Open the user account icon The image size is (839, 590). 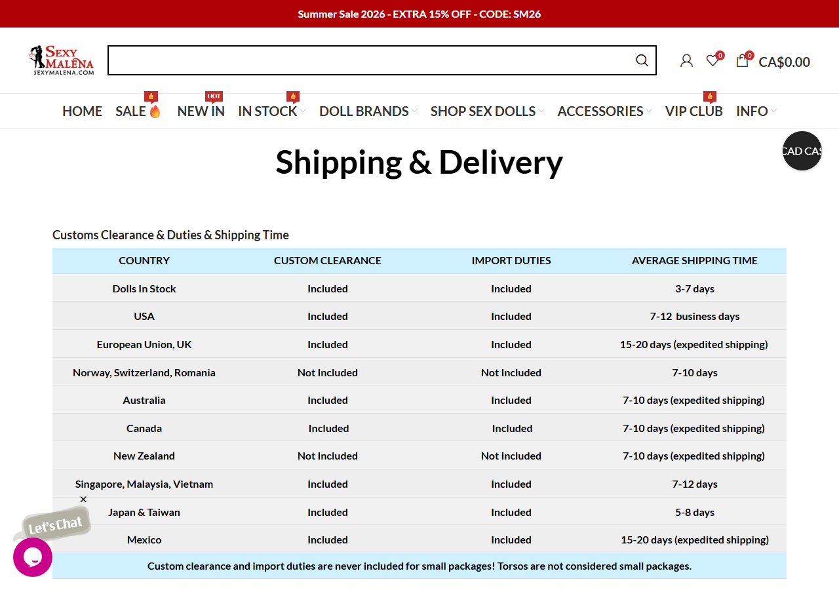tap(686, 61)
